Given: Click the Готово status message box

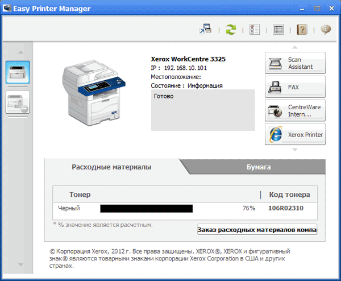Looking at the screenshot, I should point(203,110).
